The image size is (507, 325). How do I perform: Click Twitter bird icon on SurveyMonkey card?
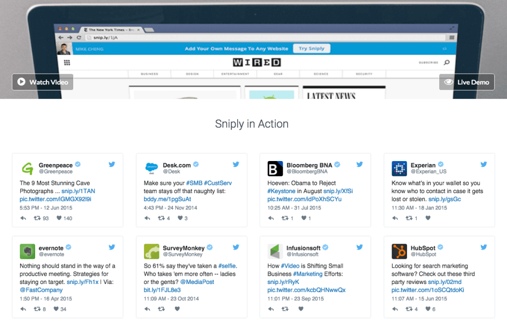(236, 247)
